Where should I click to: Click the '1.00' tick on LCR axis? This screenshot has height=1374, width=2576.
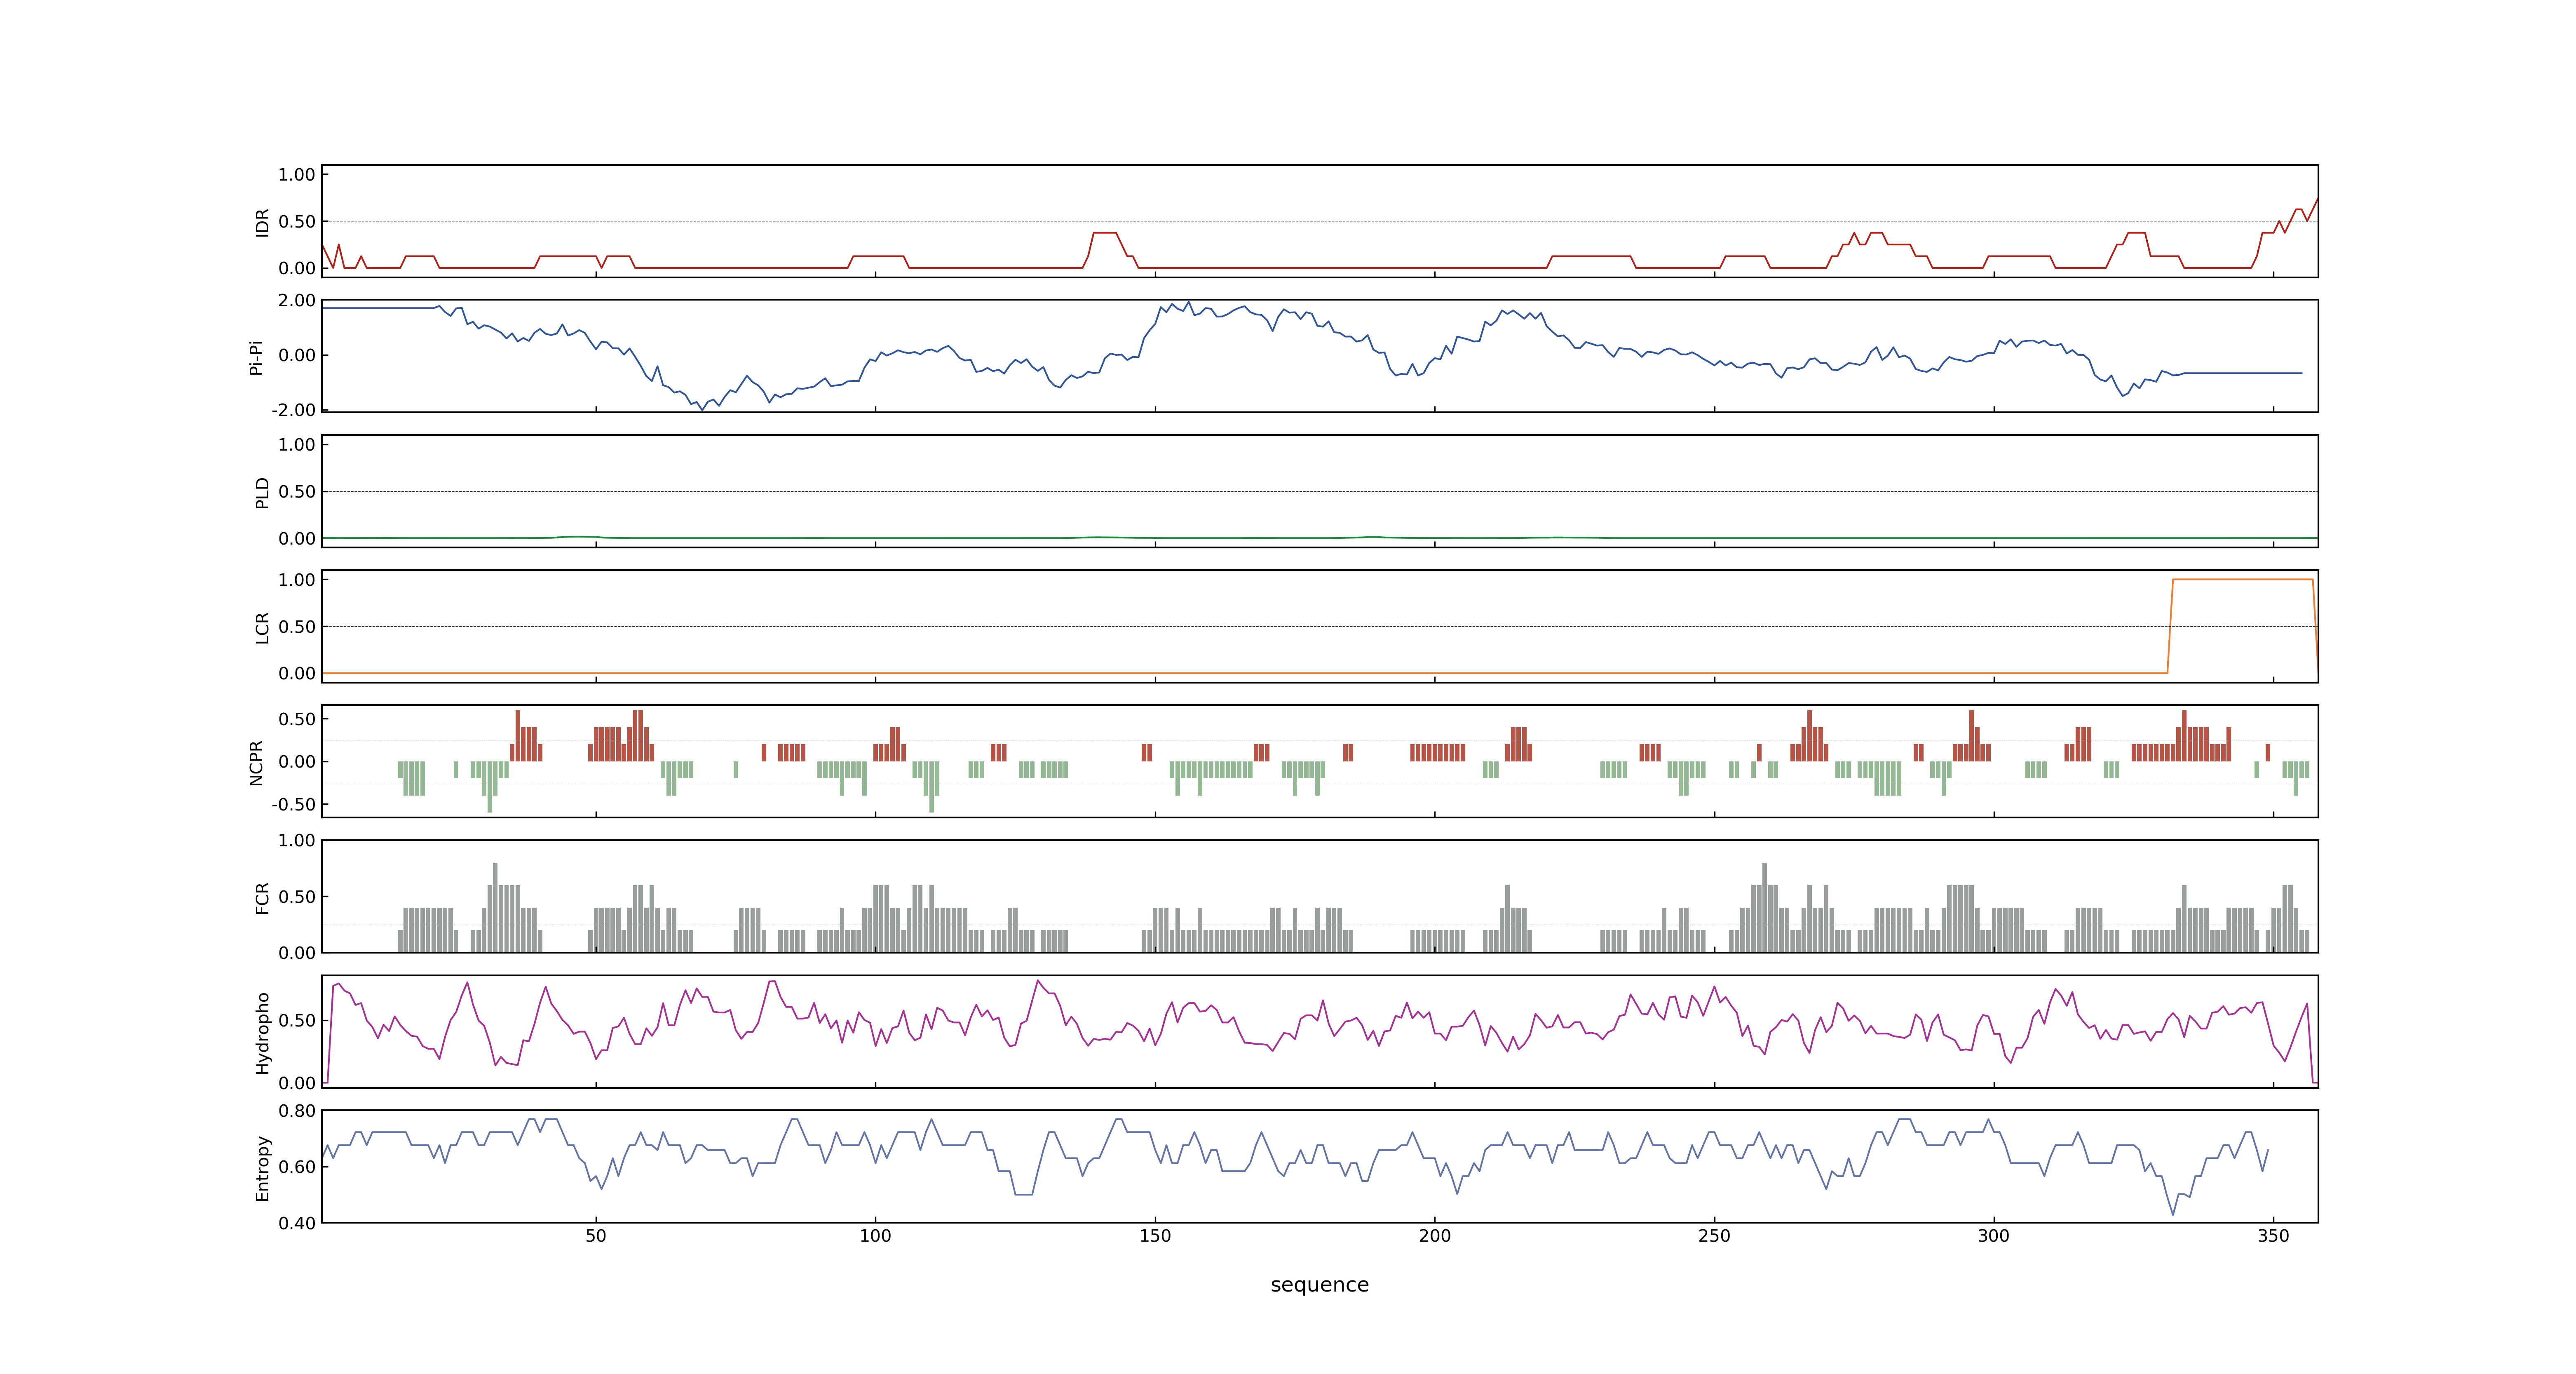[x=297, y=580]
